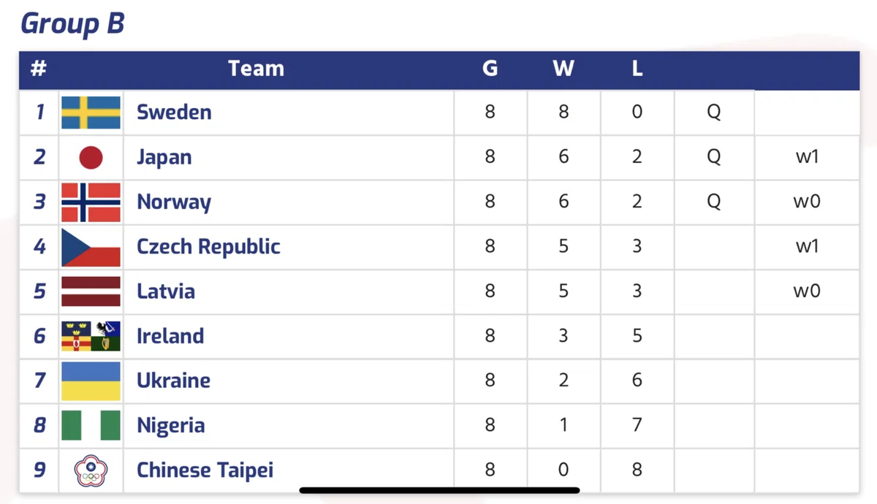
Task: Open the Czech Republic flag icon
Action: coord(91,247)
